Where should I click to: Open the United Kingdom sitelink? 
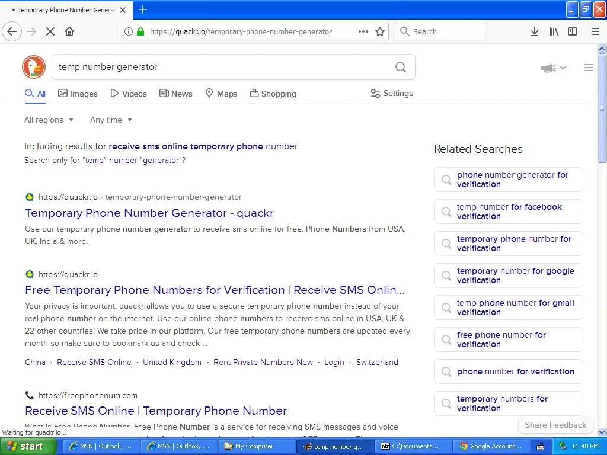click(x=172, y=362)
